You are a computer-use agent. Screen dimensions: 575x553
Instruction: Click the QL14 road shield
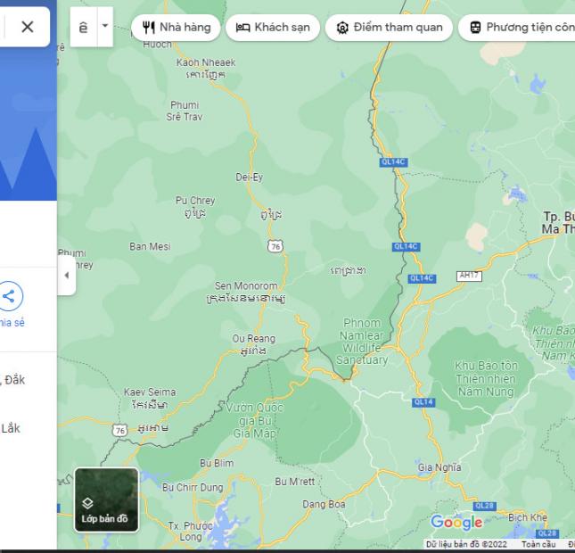coord(423,402)
